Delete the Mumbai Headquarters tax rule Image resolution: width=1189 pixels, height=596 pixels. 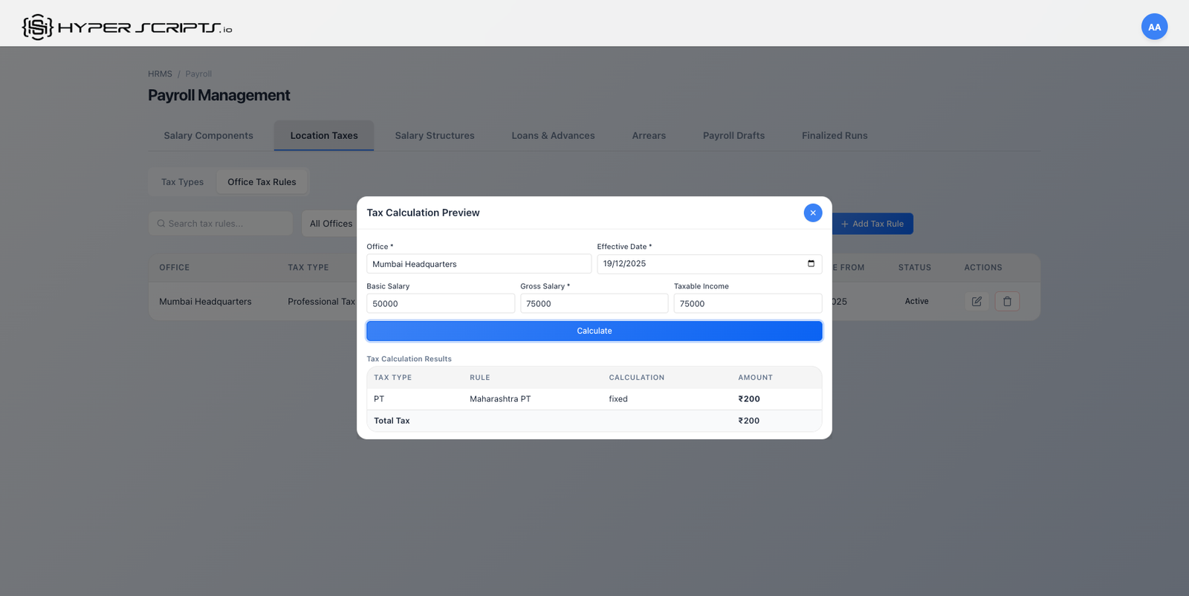[x=1007, y=302]
